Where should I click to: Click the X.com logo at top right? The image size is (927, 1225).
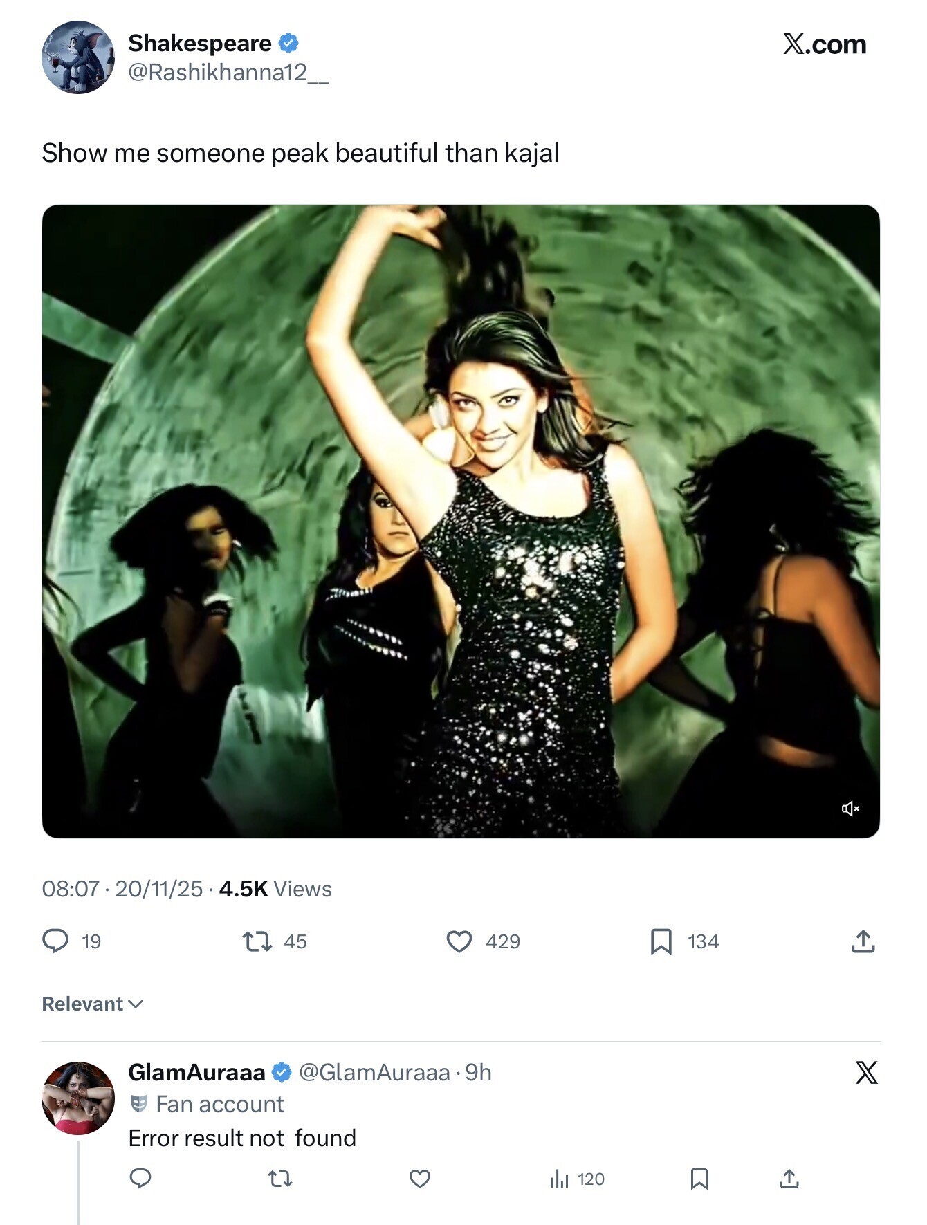point(824,44)
